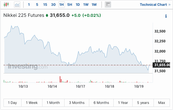Show the 6 Months range

click(x=101, y=103)
